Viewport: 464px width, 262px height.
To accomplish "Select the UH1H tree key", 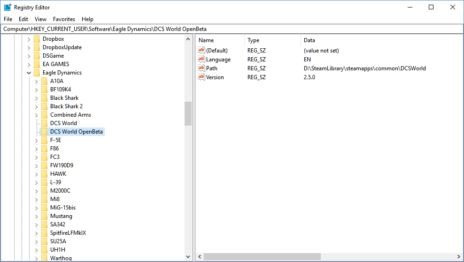I will (x=58, y=250).
